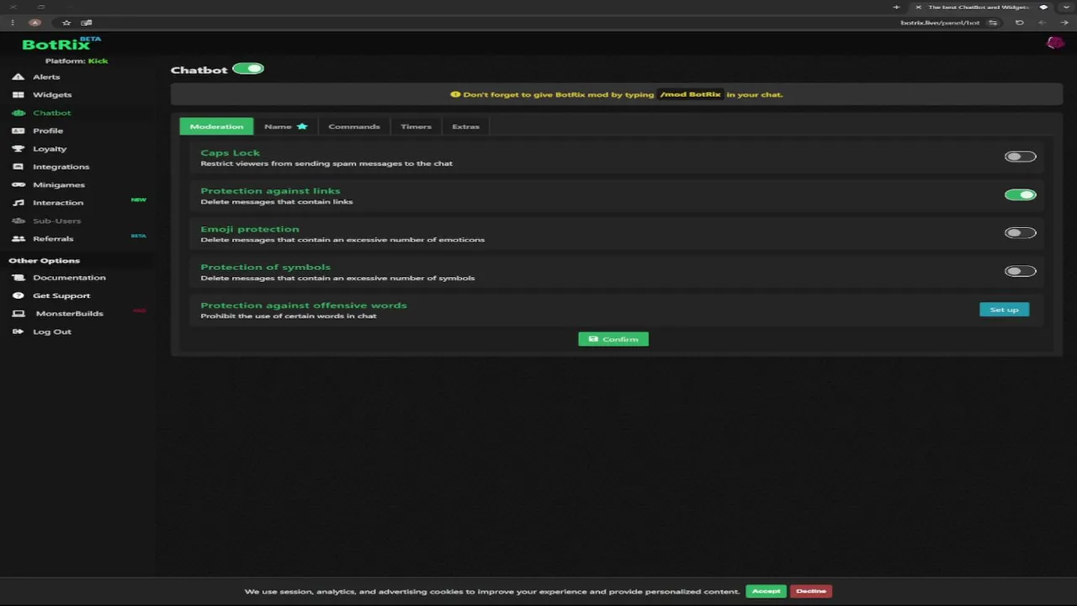Image resolution: width=1077 pixels, height=606 pixels.
Task: Click the MonsterBuilds laptop icon
Action: [18, 313]
